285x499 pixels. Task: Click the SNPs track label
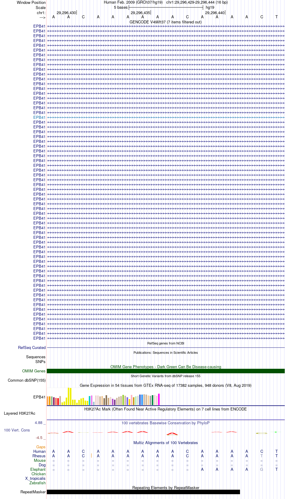(40, 362)
